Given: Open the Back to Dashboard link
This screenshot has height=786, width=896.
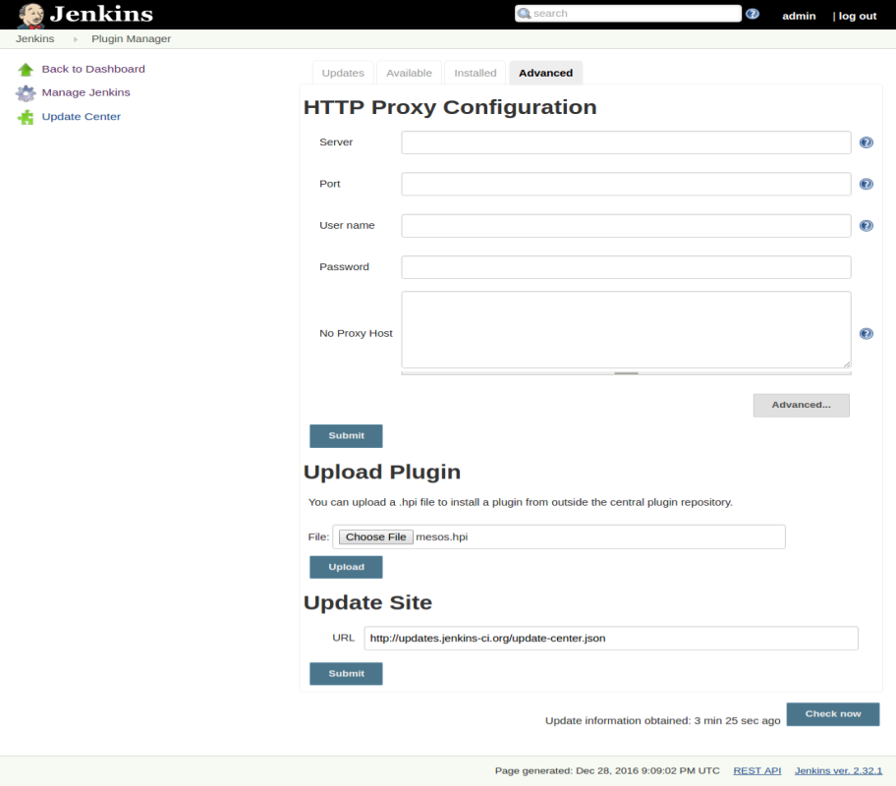Looking at the screenshot, I should [93, 69].
